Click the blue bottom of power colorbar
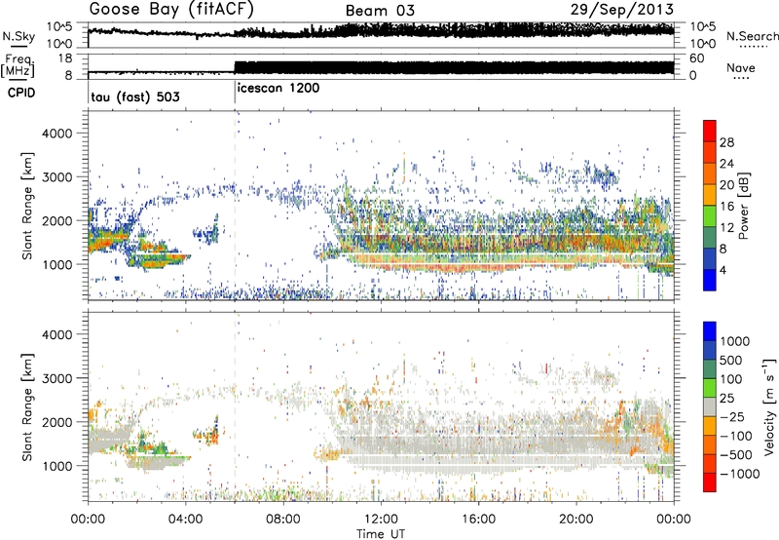This screenshot has height=540, width=779. pos(710,281)
